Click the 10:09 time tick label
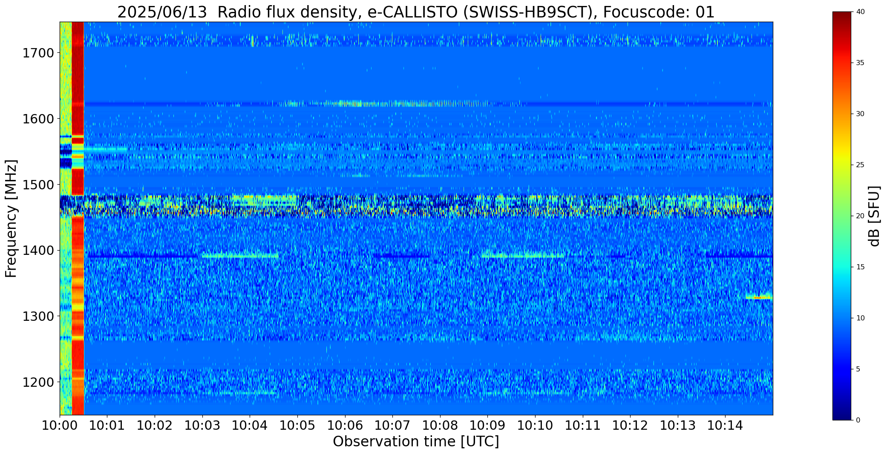The image size is (887, 454). pyautogui.click(x=487, y=425)
